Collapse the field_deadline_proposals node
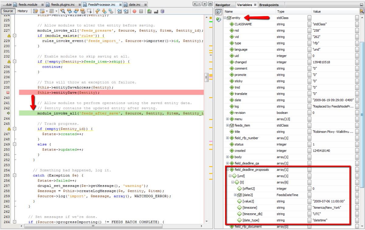365x230 pixels. (228, 170)
